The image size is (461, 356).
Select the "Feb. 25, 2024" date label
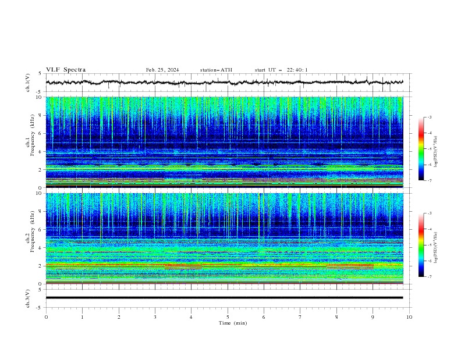tap(162, 70)
